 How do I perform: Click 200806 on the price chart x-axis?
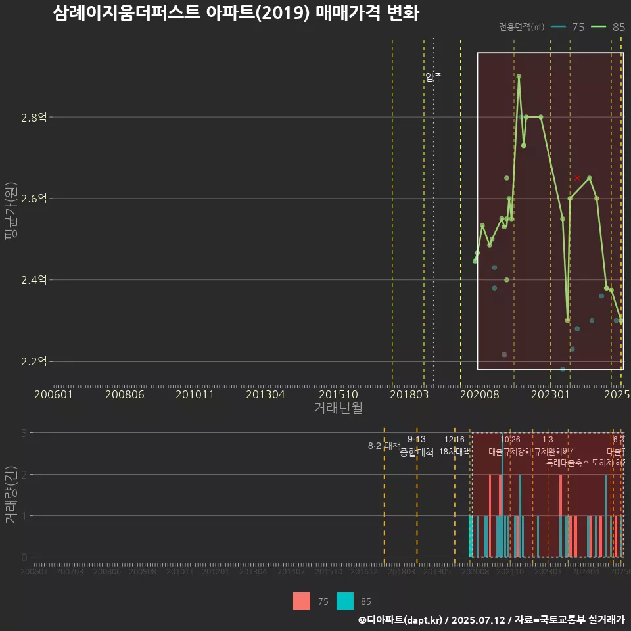pyautogui.click(x=125, y=394)
